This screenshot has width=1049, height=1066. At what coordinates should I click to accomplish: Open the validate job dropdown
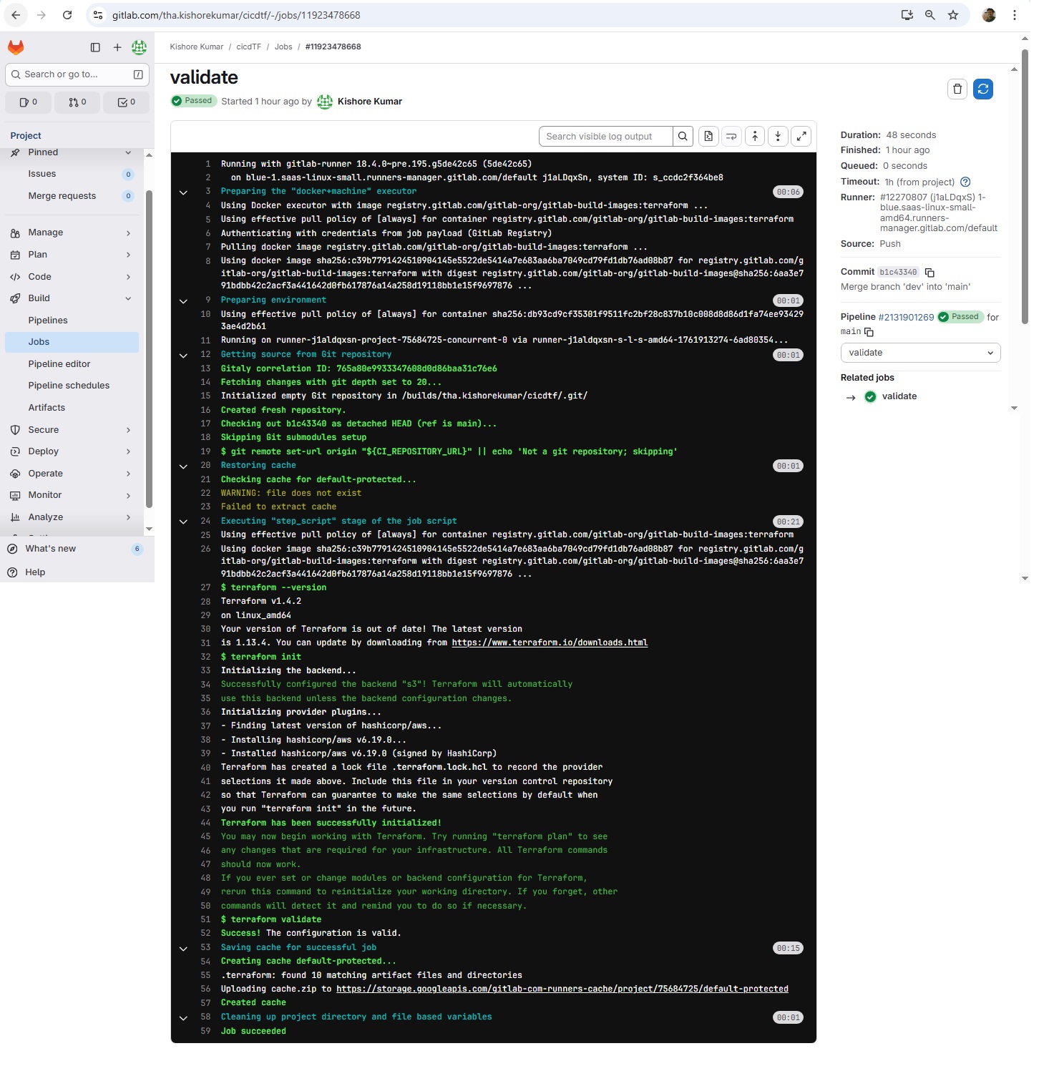coord(919,353)
